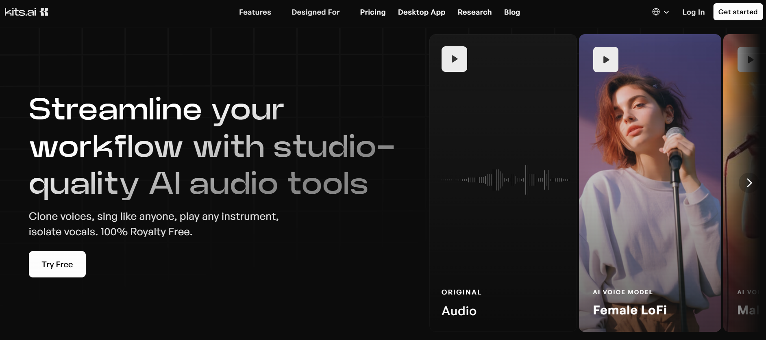Go to the Pricing page
766x340 pixels.
[x=372, y=12]
